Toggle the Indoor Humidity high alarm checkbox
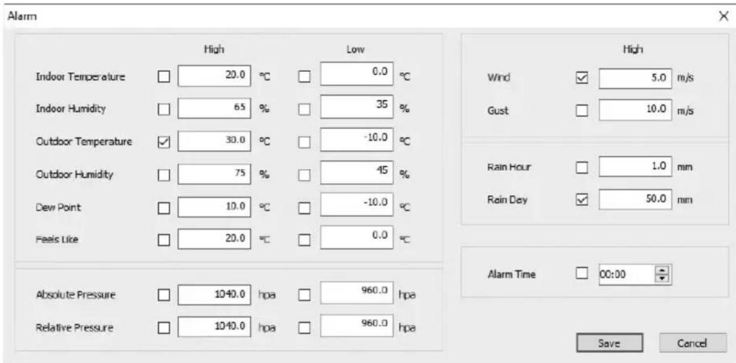This screenshot has height=363, width=736. click(163, 110)
